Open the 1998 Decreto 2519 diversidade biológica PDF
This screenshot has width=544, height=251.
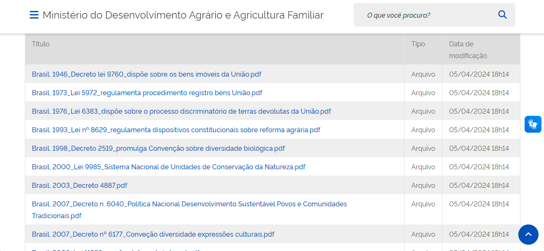[158, 149]
